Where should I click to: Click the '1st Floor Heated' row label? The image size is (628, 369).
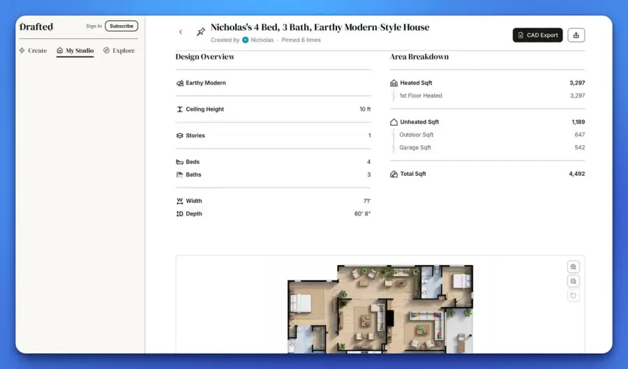coord(421,96)
